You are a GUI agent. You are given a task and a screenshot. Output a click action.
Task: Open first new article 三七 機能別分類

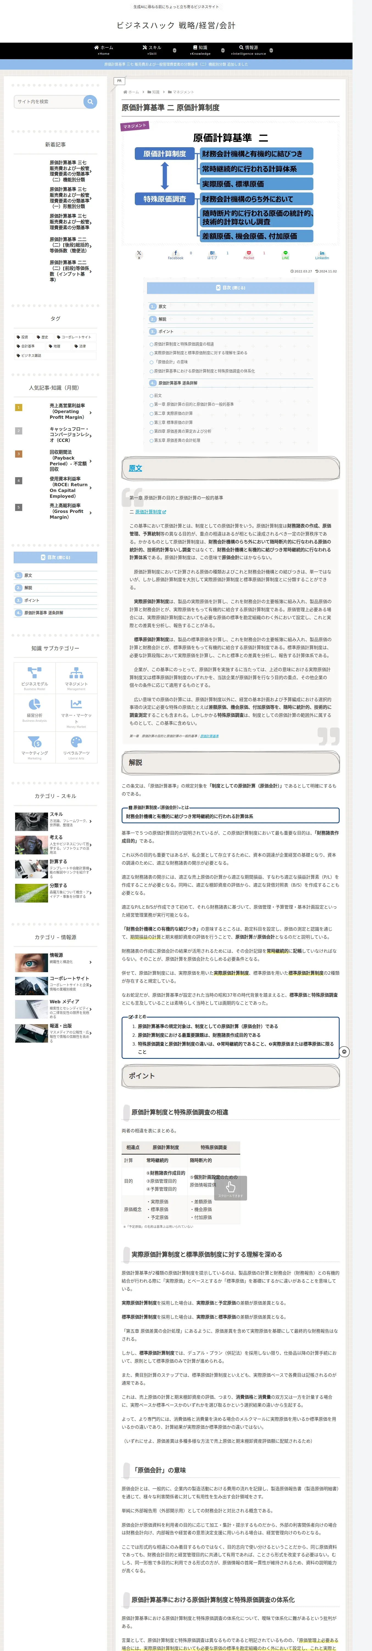click(69, 171)
